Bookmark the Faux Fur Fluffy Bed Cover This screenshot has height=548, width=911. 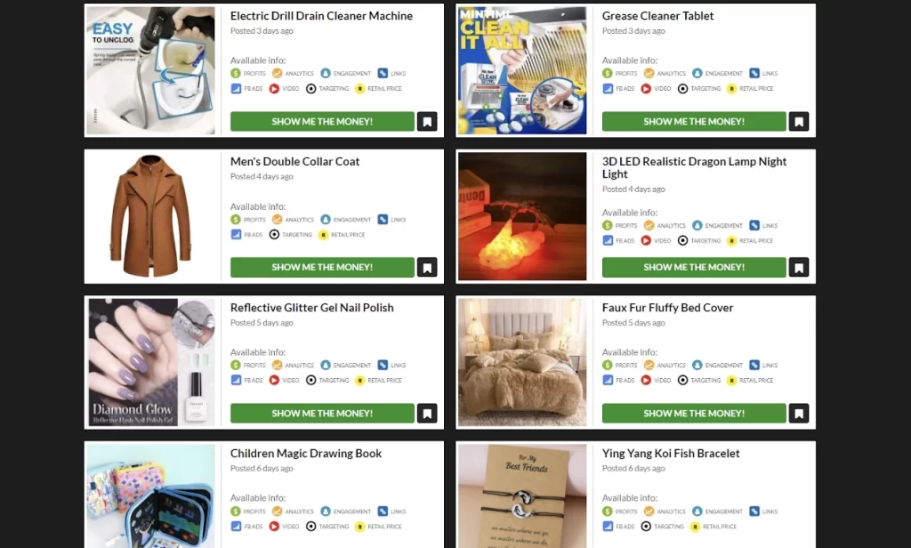[799, 413]
